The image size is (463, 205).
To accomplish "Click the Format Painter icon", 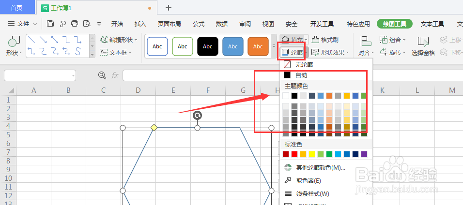I will click(315, 40).
